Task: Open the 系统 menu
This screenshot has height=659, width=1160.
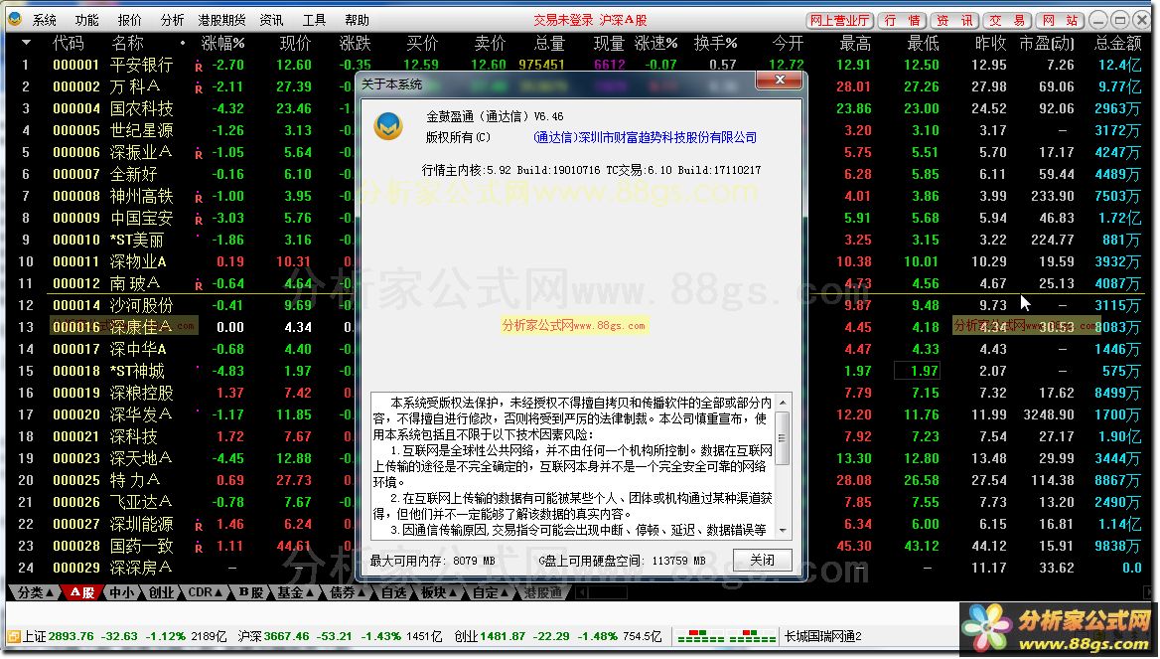Action: 45,20
